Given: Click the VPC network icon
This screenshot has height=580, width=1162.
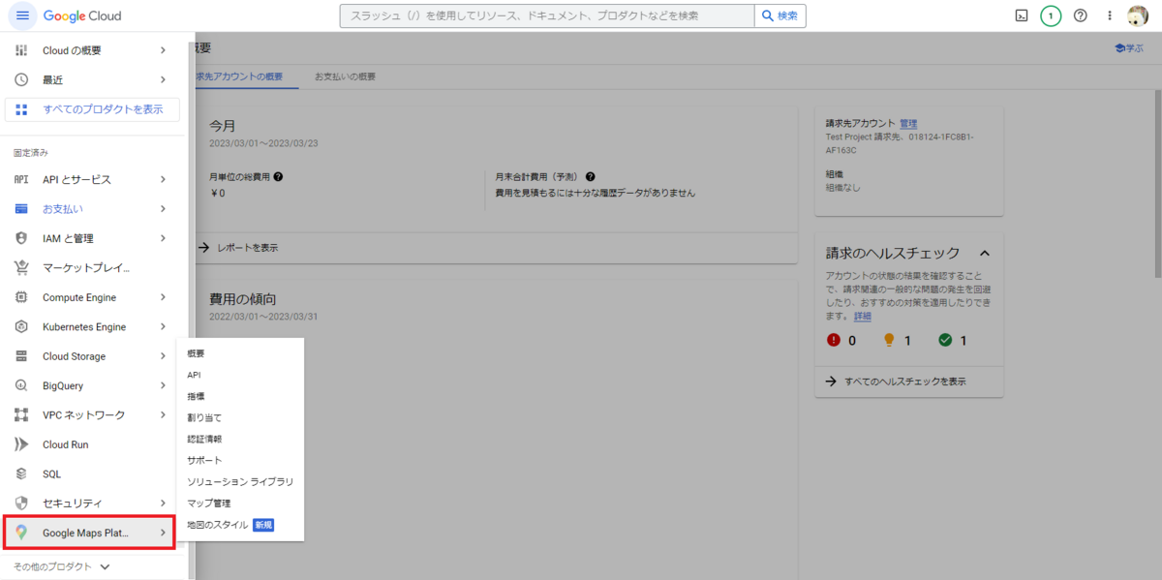Looking at the screenshot, I should (21, 414).
